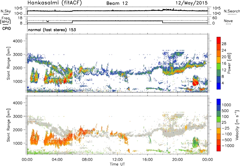Click the -1000 tick on velocity colorbar
240x166 pixels.
pyautogui.click(x=228, y=146)
